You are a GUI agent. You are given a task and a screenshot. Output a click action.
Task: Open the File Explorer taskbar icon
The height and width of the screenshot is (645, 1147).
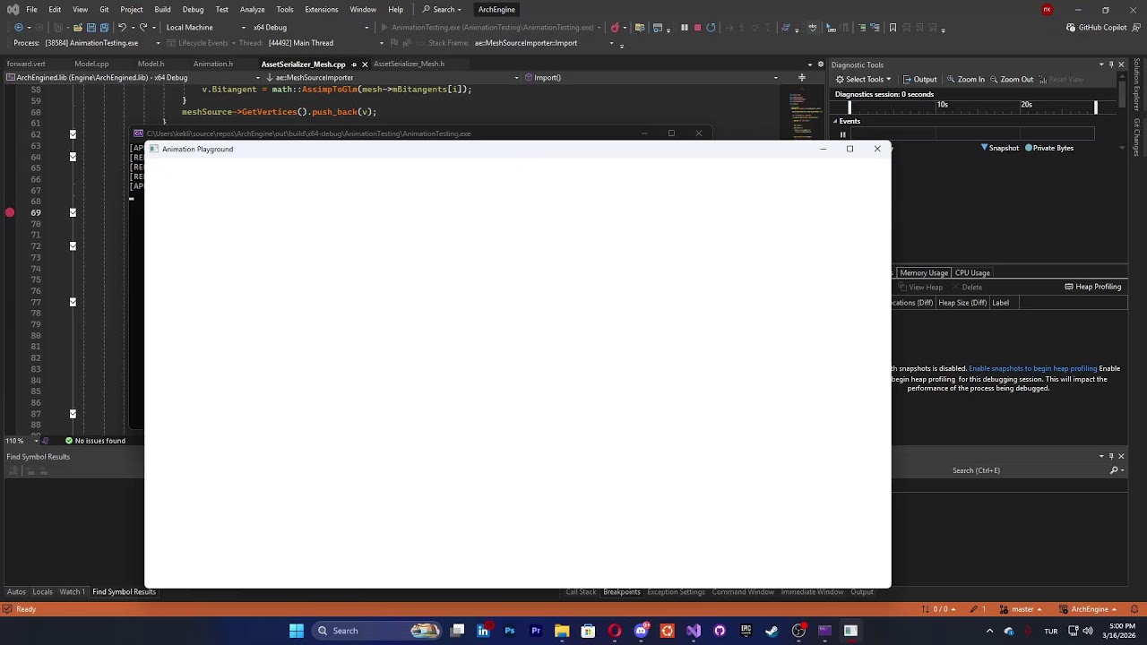pos(562,631)
